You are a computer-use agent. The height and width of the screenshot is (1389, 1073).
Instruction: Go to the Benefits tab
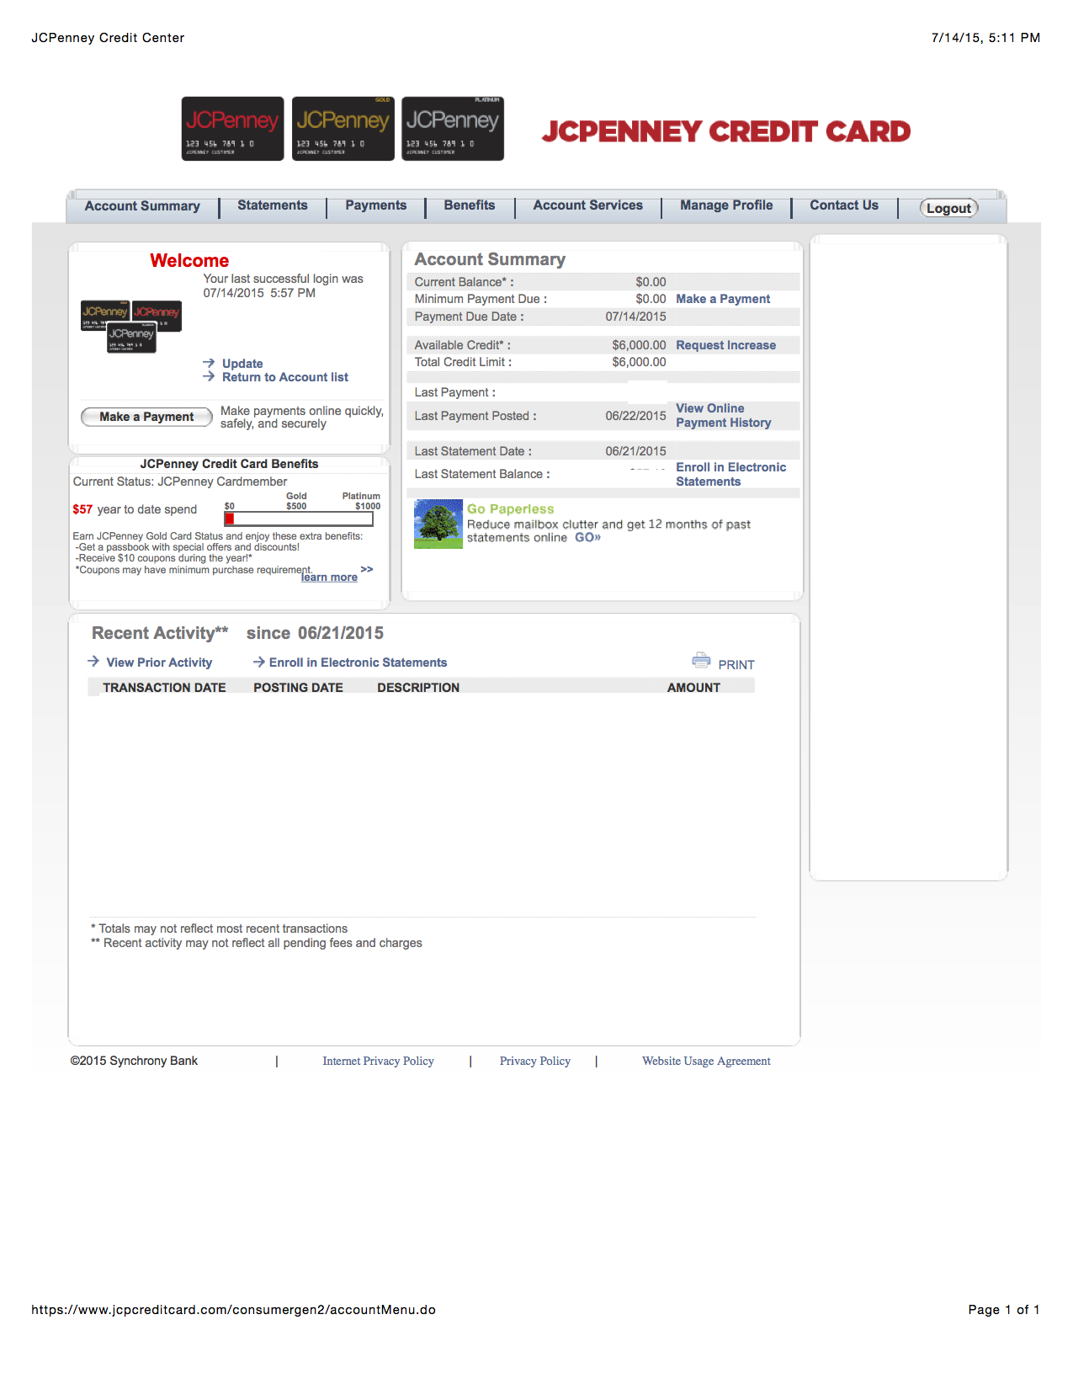click(470, 205)
